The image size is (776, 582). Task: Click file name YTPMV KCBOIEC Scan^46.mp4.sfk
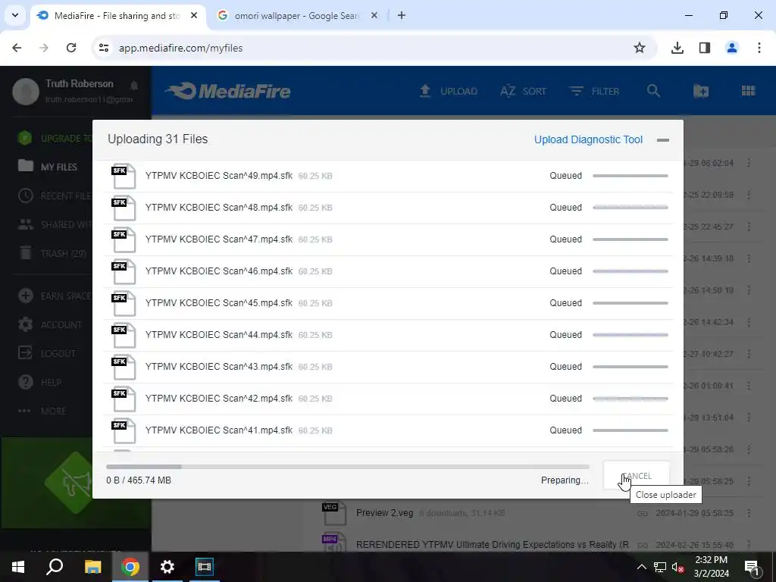click(x=219, y=271)
